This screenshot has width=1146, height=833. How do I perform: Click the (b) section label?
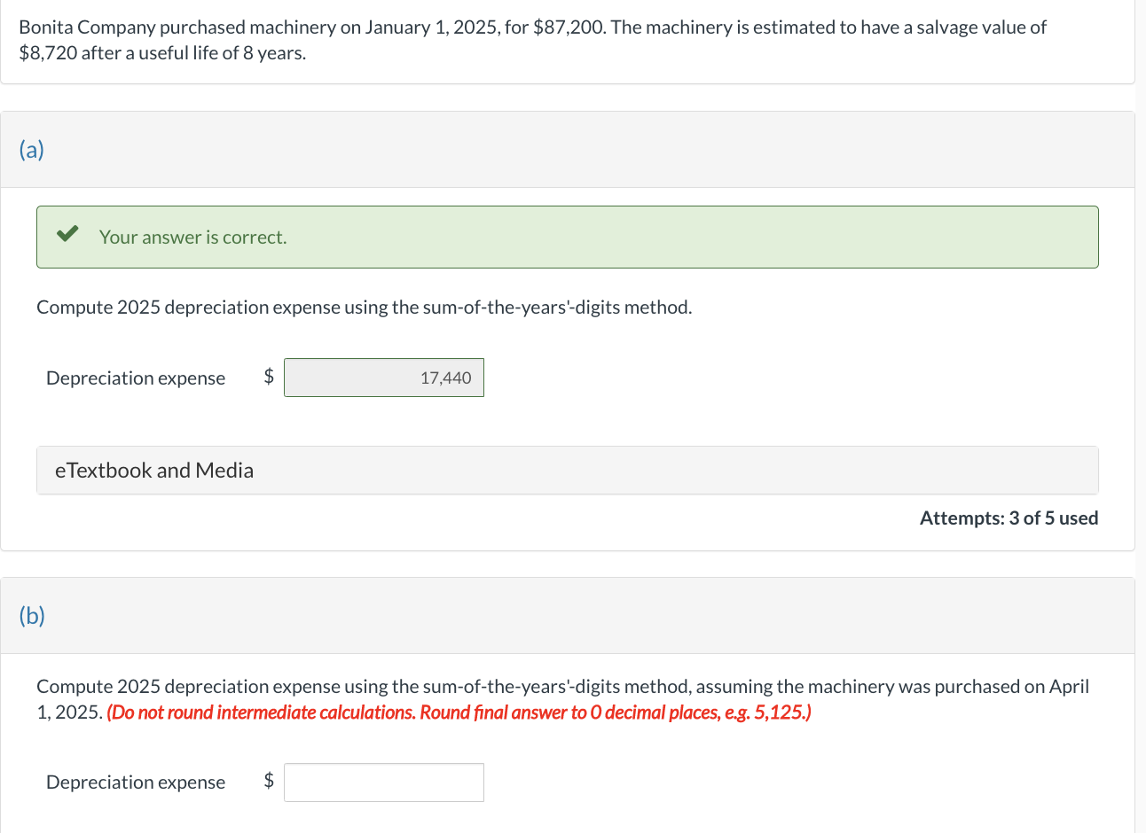pos(32,616)
